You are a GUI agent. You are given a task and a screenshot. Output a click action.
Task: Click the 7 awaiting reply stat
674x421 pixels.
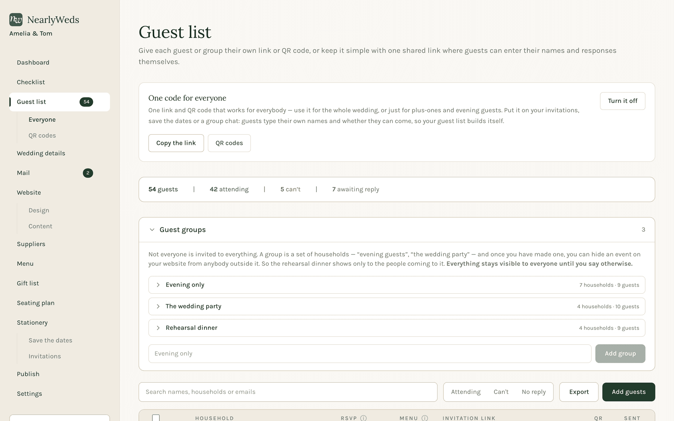(x=355, y=189)
